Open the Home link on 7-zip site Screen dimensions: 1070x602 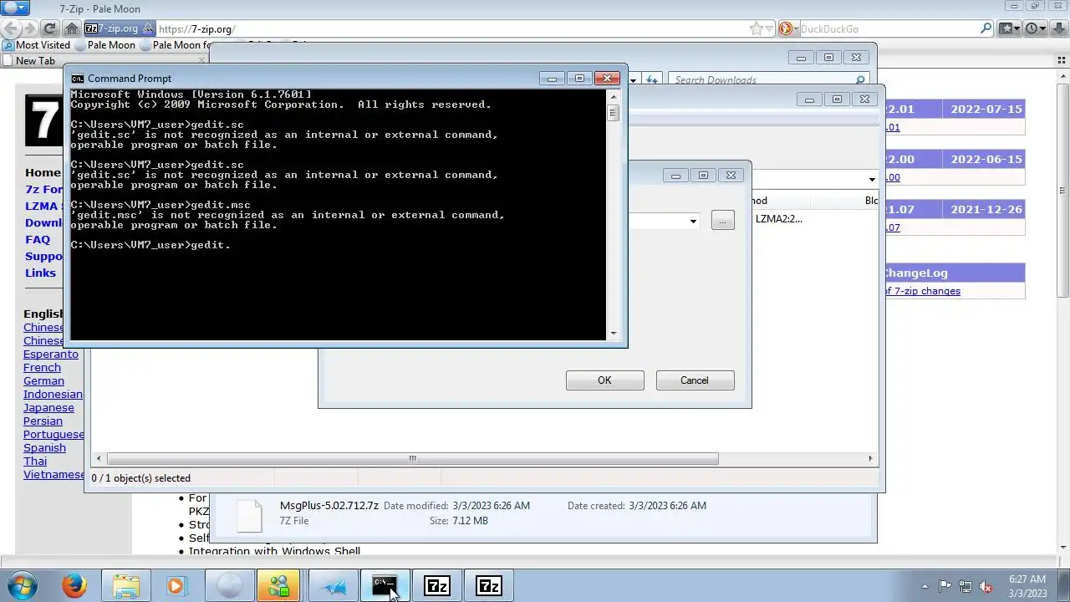point(43,172)
